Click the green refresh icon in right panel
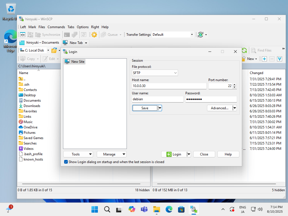 click(244, 50)
